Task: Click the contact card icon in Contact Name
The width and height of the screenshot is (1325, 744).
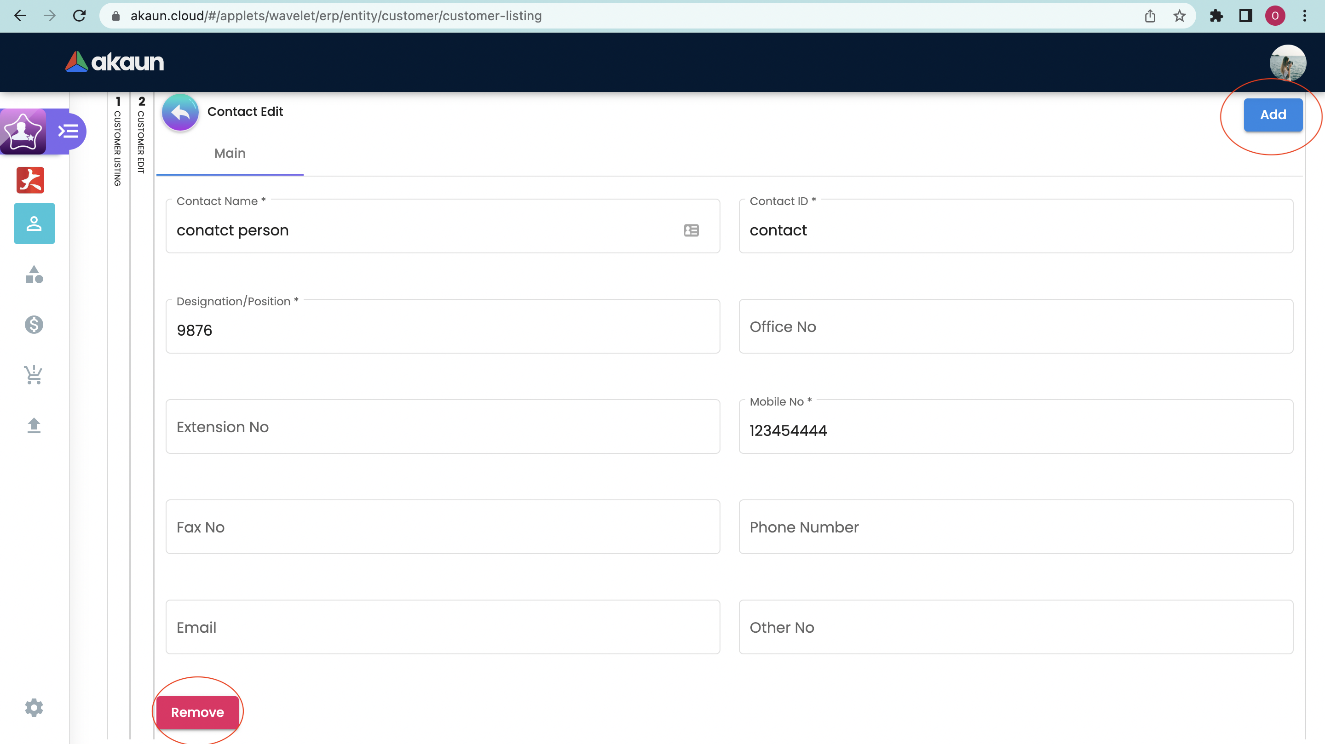Action: click(691, 230)
